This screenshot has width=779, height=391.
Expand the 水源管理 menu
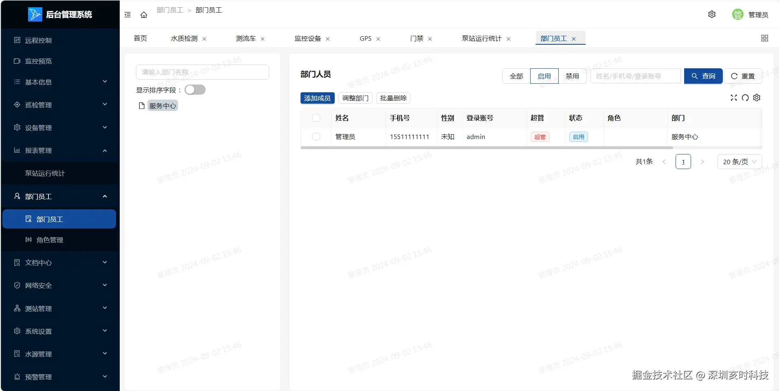pos(60,354)
